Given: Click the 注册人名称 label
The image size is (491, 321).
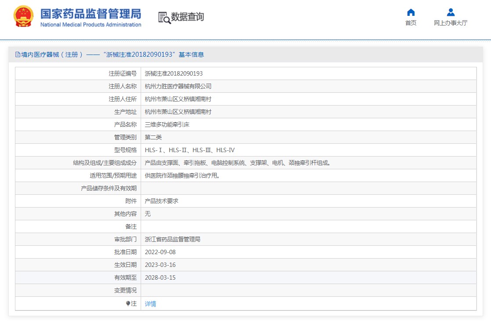Looking at the screenshot, I should 123,87.
